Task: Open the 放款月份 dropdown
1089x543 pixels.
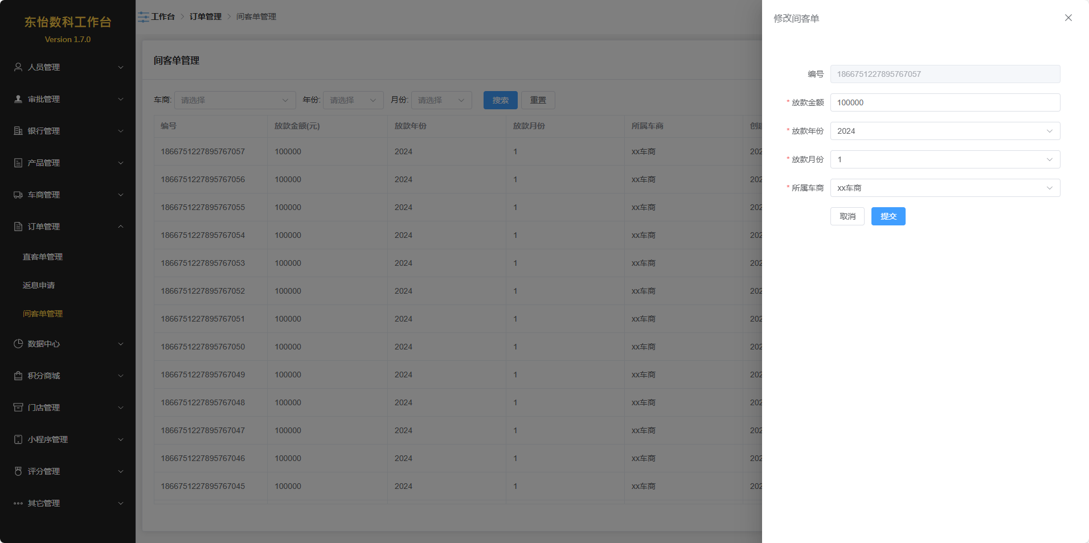Action: click(x=944, y=159)
